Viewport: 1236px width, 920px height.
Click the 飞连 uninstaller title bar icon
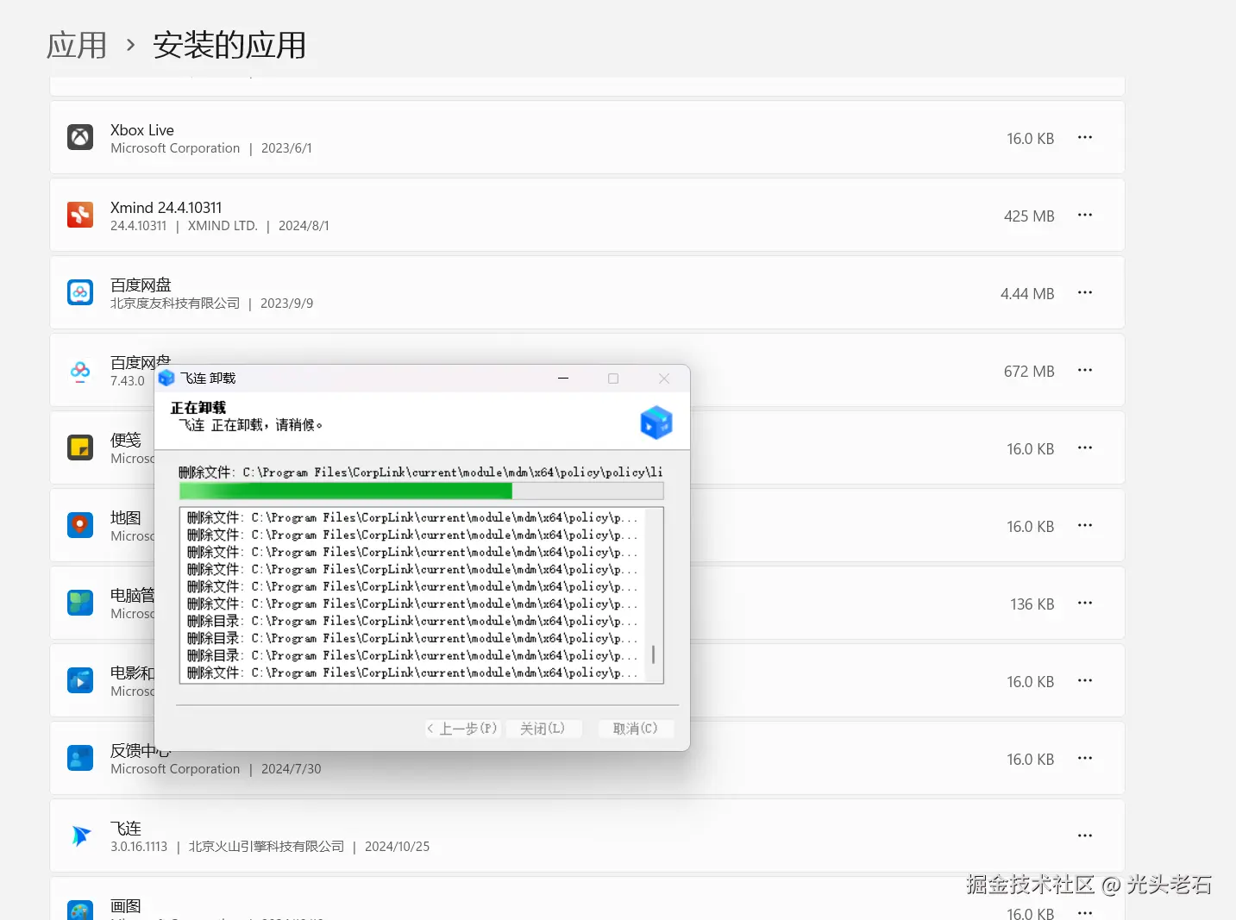click(166, 379)
